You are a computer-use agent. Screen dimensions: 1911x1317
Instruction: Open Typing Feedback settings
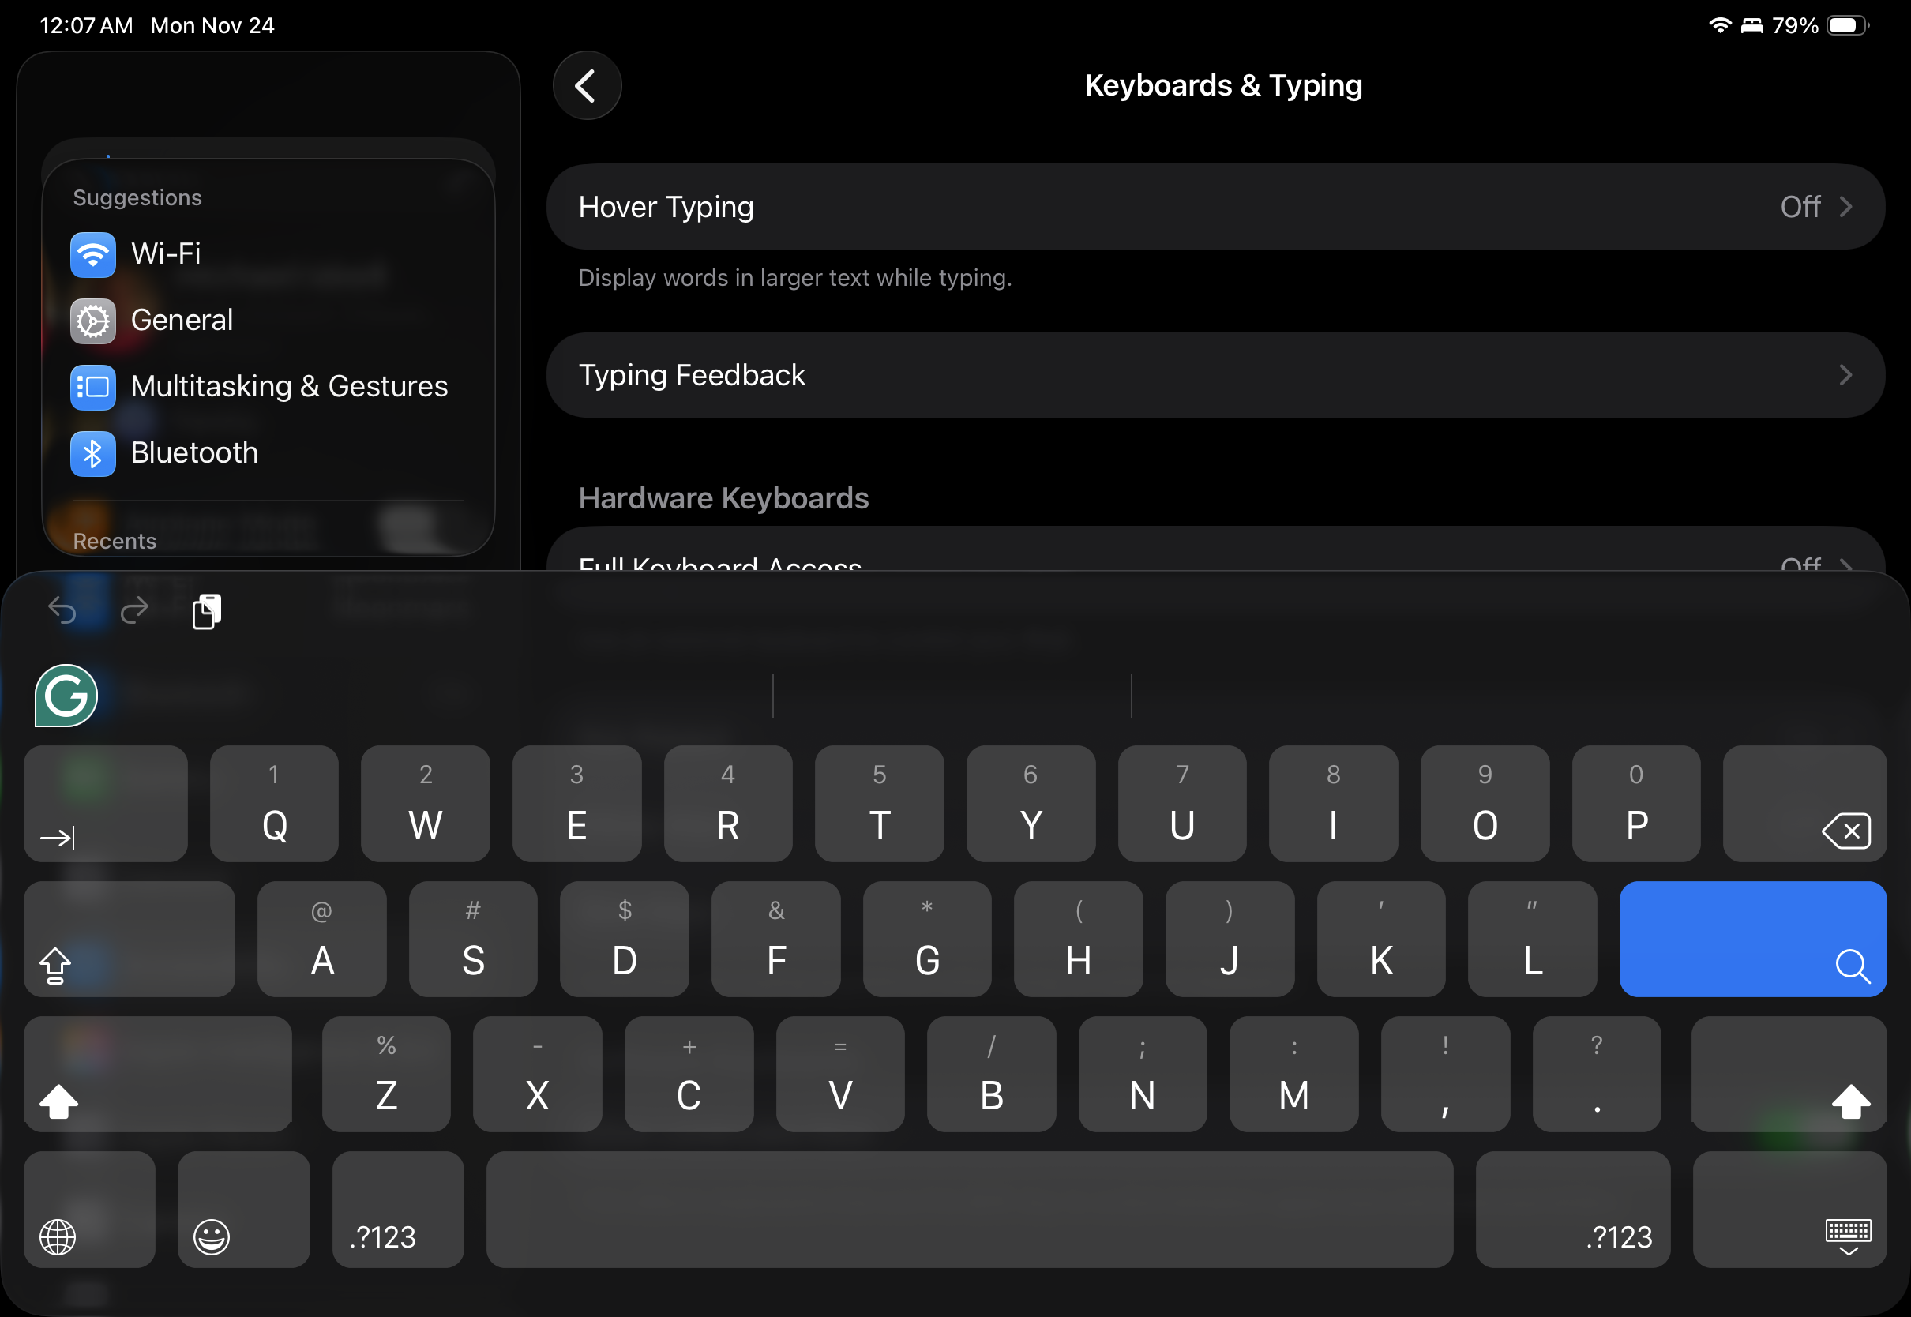1215,376
